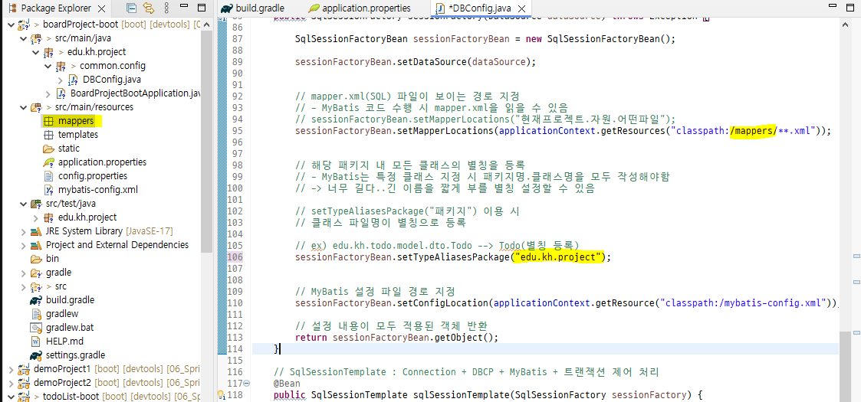
Task: Select the DBConfig.java editor tab
Action: (x=479, y=8)
